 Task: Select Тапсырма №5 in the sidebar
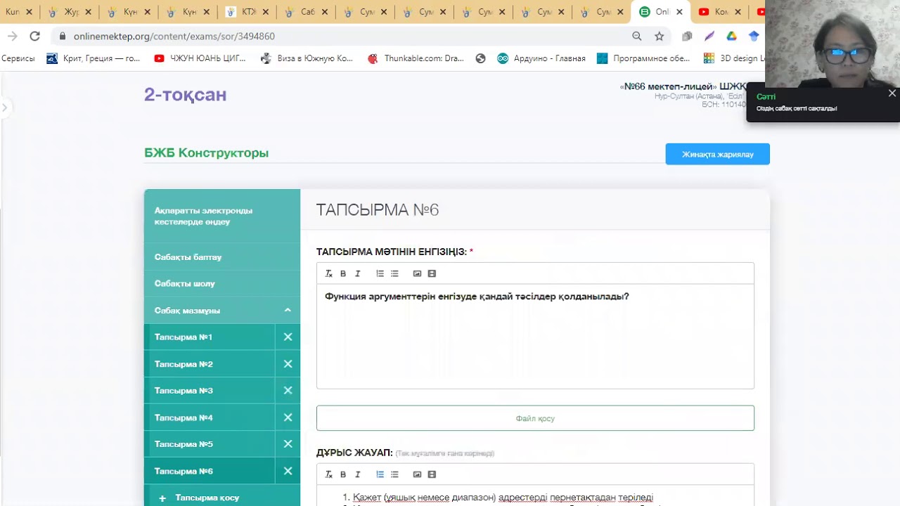click(210, 444)
